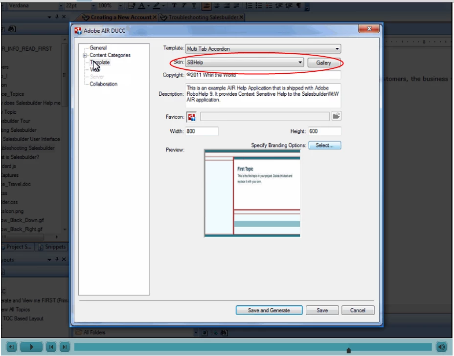Apply bold with the first T icon
The image size is (454, 356).
[x=174, y=6]
